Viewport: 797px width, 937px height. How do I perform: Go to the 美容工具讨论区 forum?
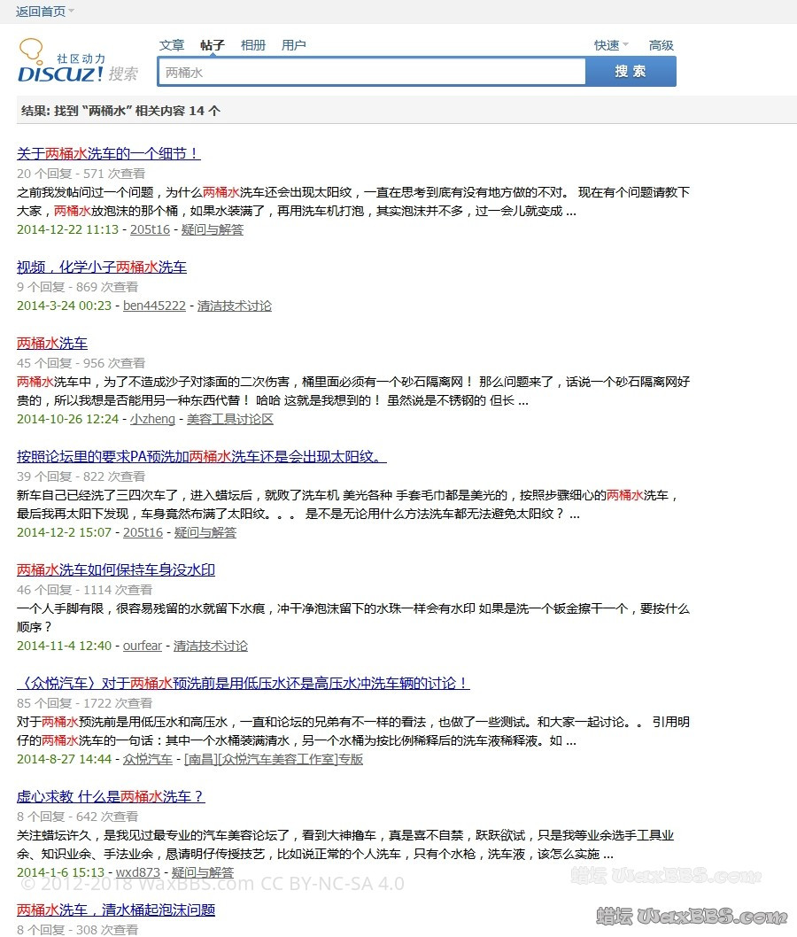pyautogui.click(x=229, y=419)
